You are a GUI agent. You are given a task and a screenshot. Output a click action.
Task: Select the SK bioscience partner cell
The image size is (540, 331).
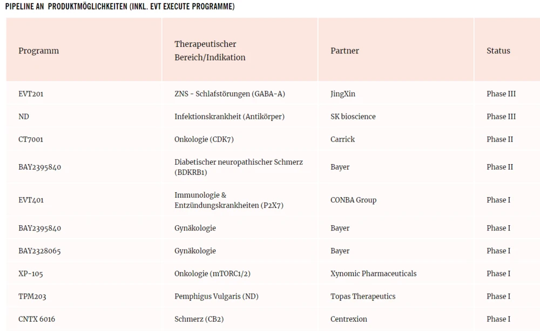[x=353, y=117]
